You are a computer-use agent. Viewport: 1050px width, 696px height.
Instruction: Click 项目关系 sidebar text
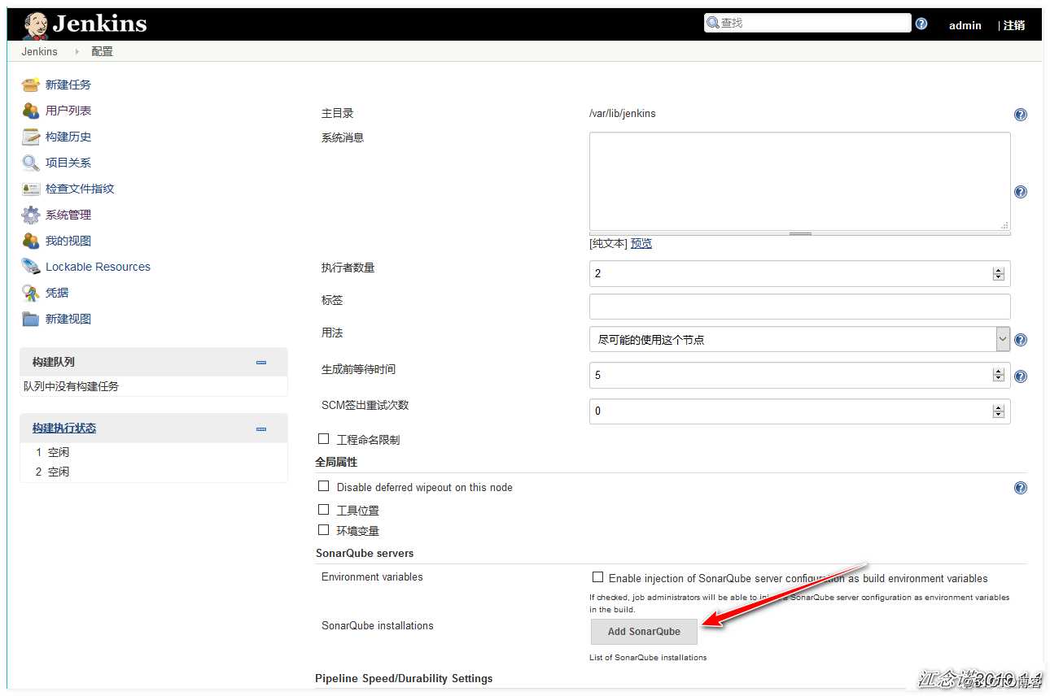pyautogui.click(x=68, y=163)
